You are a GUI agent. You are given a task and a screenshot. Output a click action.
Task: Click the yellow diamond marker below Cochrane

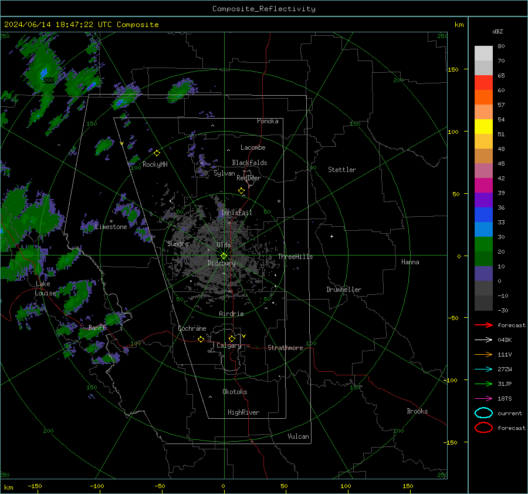pos(201,339)
